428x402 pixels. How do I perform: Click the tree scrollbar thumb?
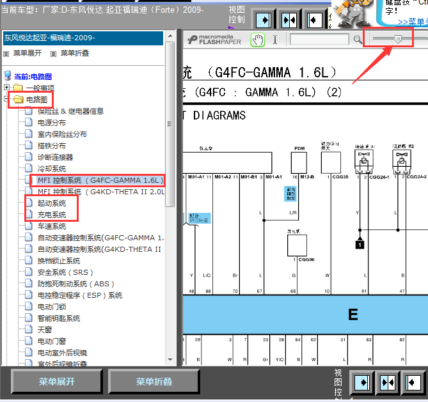[x=170, y=124]
